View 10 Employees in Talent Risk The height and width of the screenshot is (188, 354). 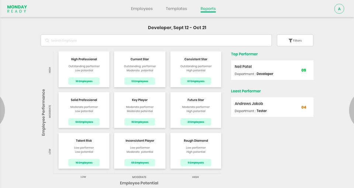point(84,163)
